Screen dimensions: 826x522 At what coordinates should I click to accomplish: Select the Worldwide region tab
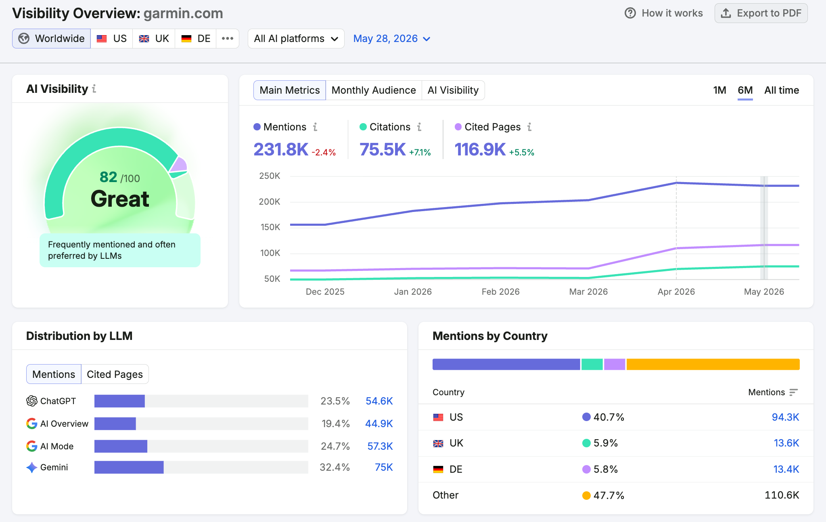51,38
